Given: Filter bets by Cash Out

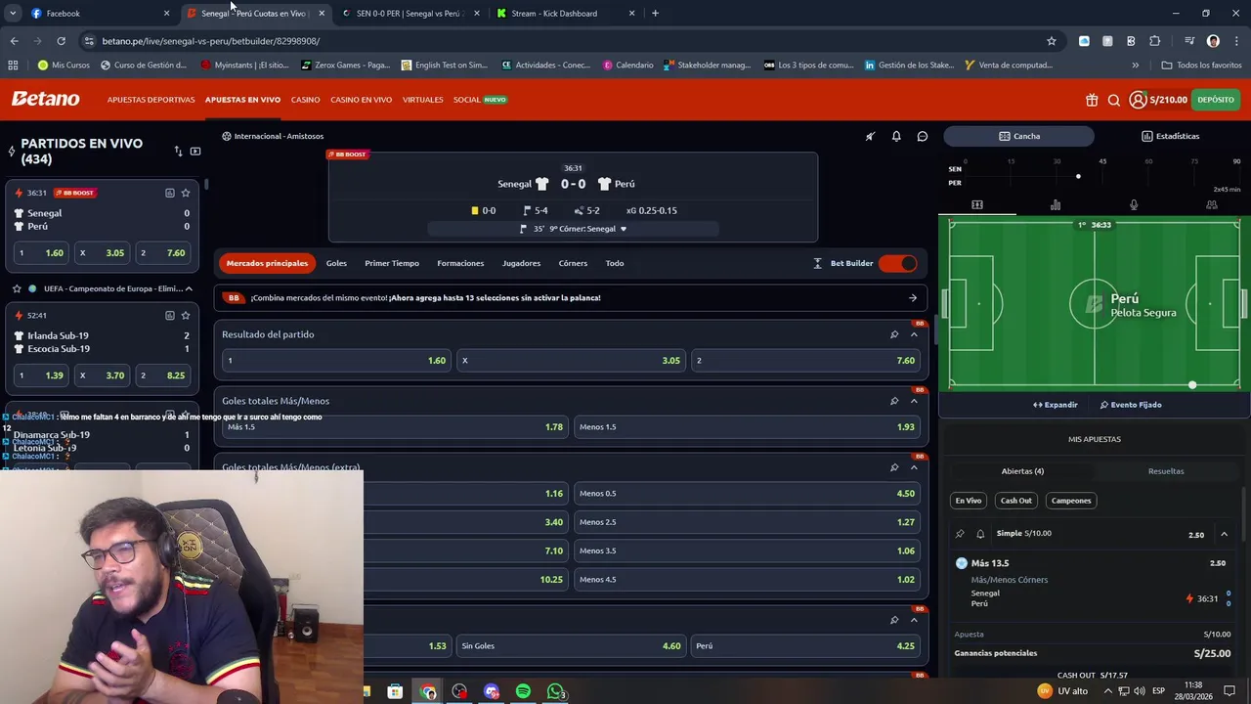Looking at the screenshot, I should (1015, 501).
